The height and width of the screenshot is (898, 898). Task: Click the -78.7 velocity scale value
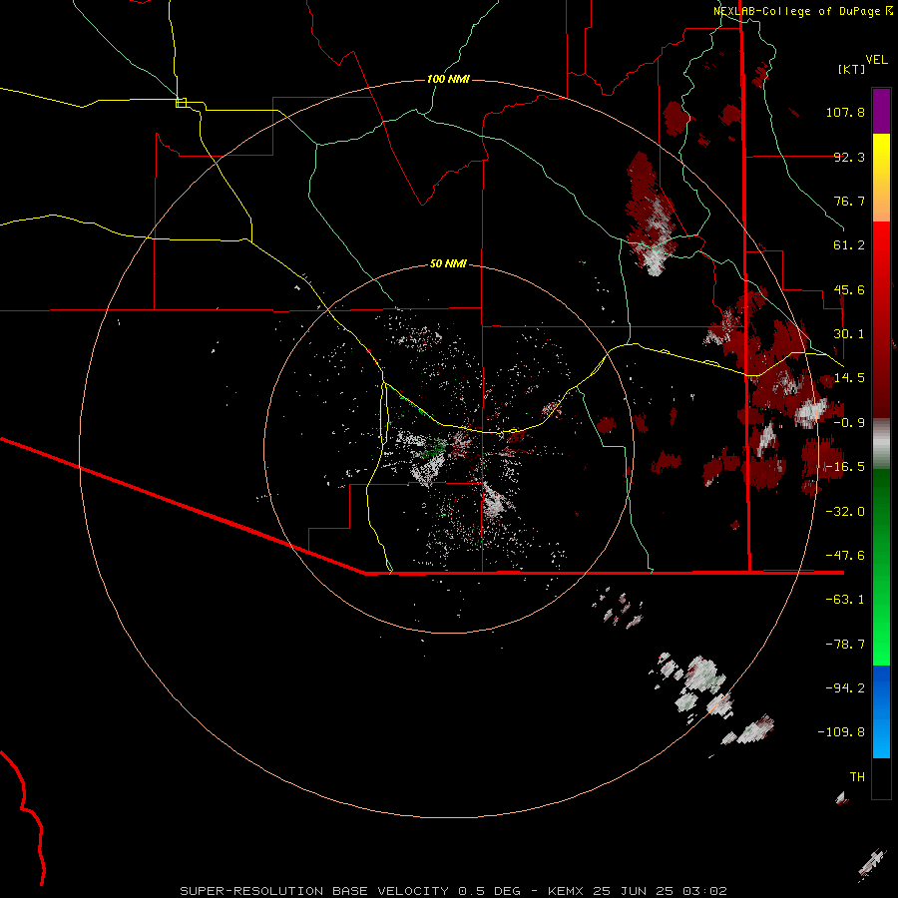point(845,645)
